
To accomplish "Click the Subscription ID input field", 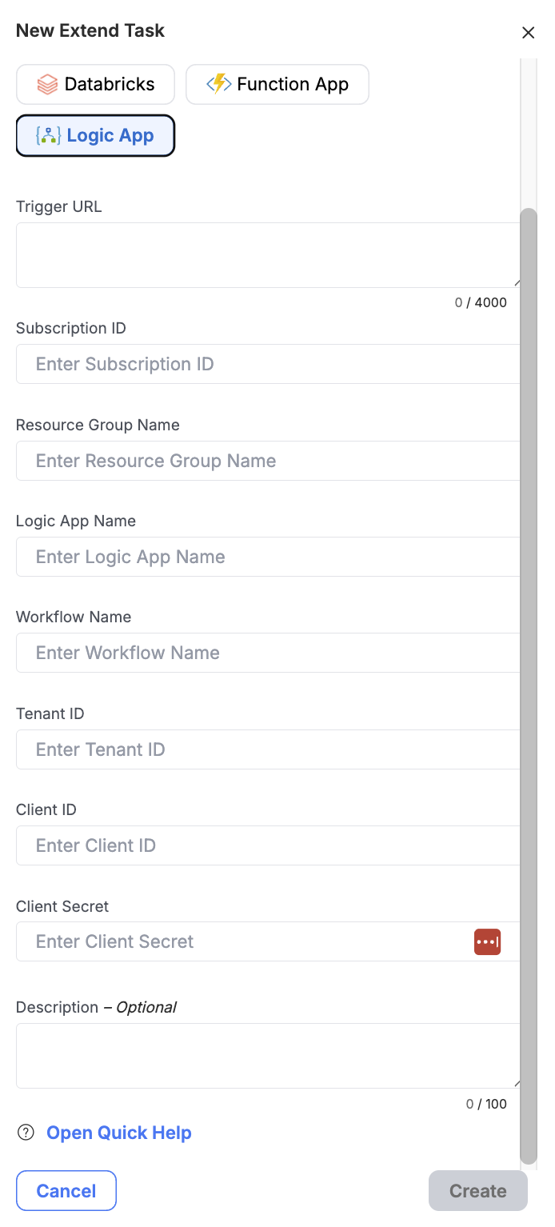I will point(267,364).
